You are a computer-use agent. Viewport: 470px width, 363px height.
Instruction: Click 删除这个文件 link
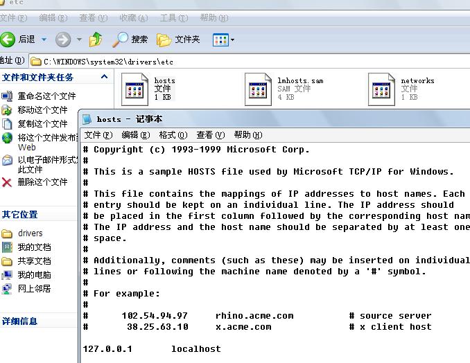pyautogui.click(x=42, y=181)
